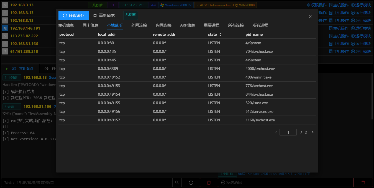This screenshot has width=374, height=188.
Task: Show the 重要进程 tab
Action: click(212, 25)
